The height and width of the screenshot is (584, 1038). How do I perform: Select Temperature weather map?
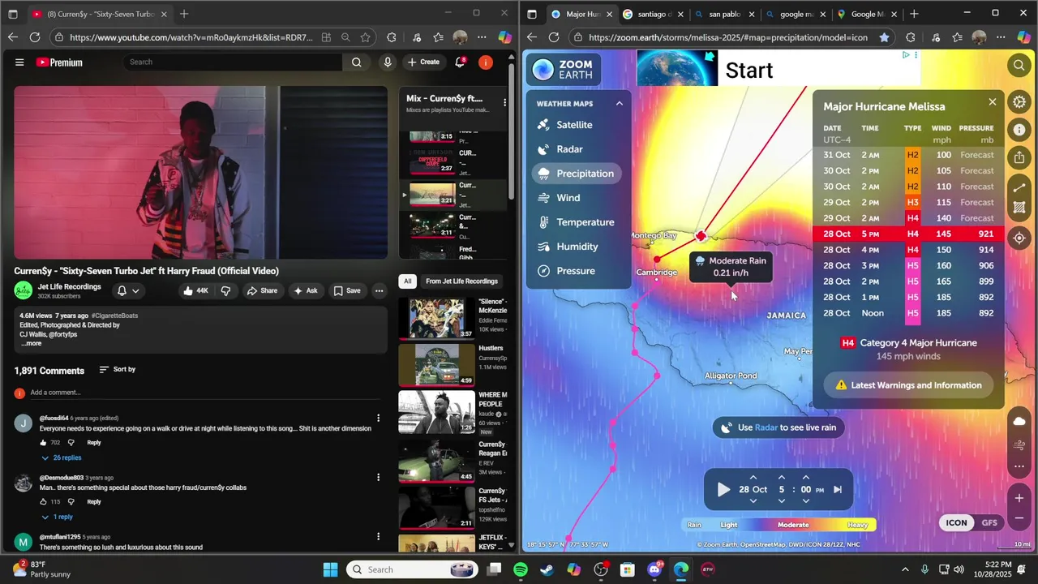click(x=577, y=222)
